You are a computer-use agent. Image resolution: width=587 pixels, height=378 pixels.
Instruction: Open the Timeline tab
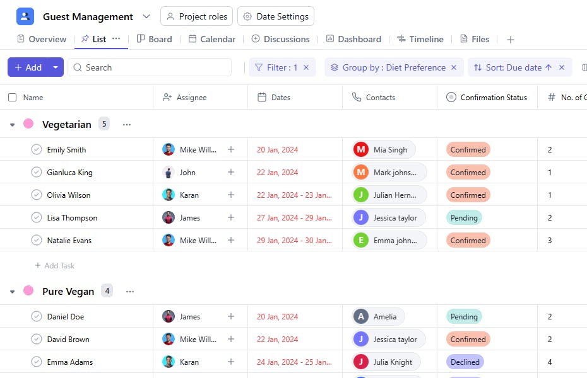[420, 39]
